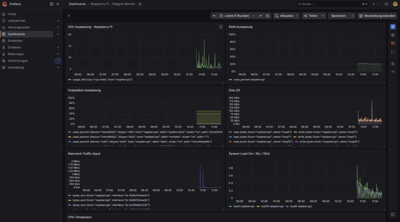Screen dimensions: 400x222
Task: Zoom out the time range
Action: (268, 16)
